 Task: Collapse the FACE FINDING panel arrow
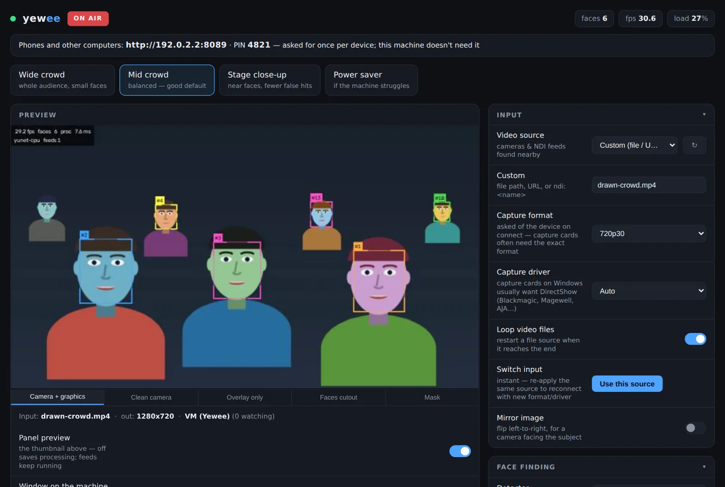pyautogui.click(x=704, y=467)
